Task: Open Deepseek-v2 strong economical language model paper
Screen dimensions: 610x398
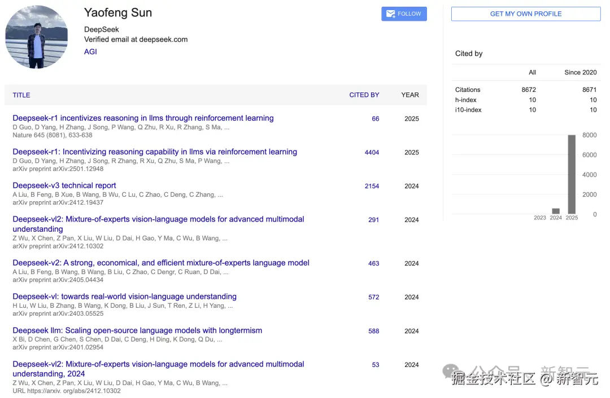Action: point(161,263)
